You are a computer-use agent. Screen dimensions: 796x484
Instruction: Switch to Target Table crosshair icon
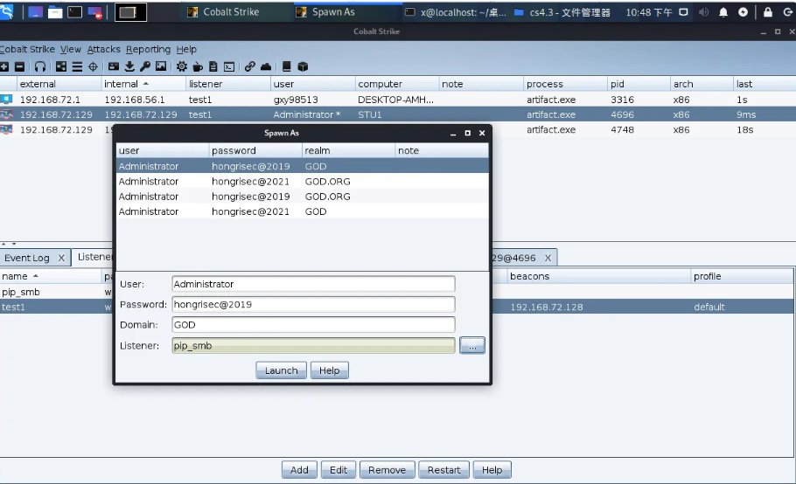pyautogui.click(x=93, y=66)
